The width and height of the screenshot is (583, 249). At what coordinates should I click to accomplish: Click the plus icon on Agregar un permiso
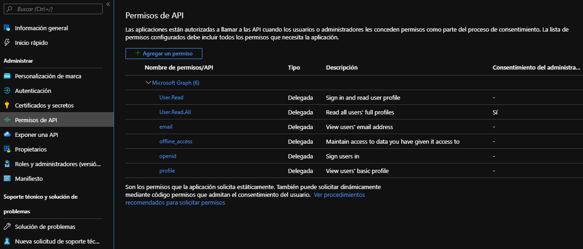pyautogui.click(x=138, y=54)
